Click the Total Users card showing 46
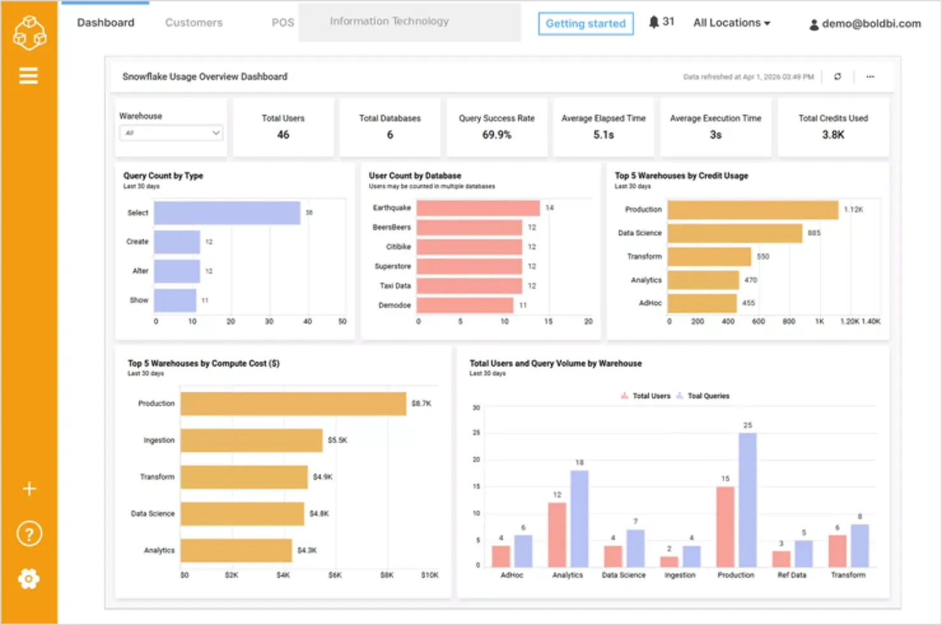Viewport: 942px width, 625px height. point(283,127)
